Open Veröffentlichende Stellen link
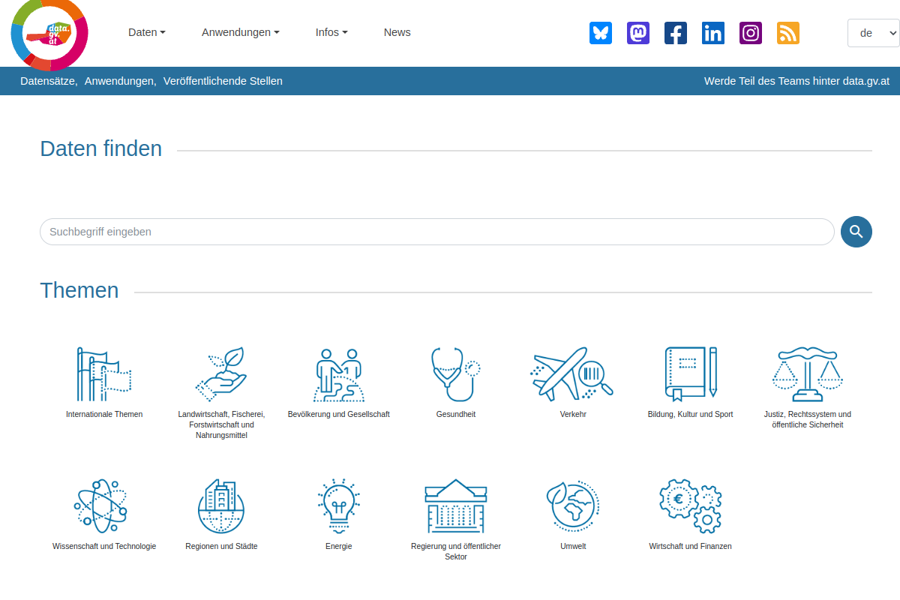 point(223,81)
